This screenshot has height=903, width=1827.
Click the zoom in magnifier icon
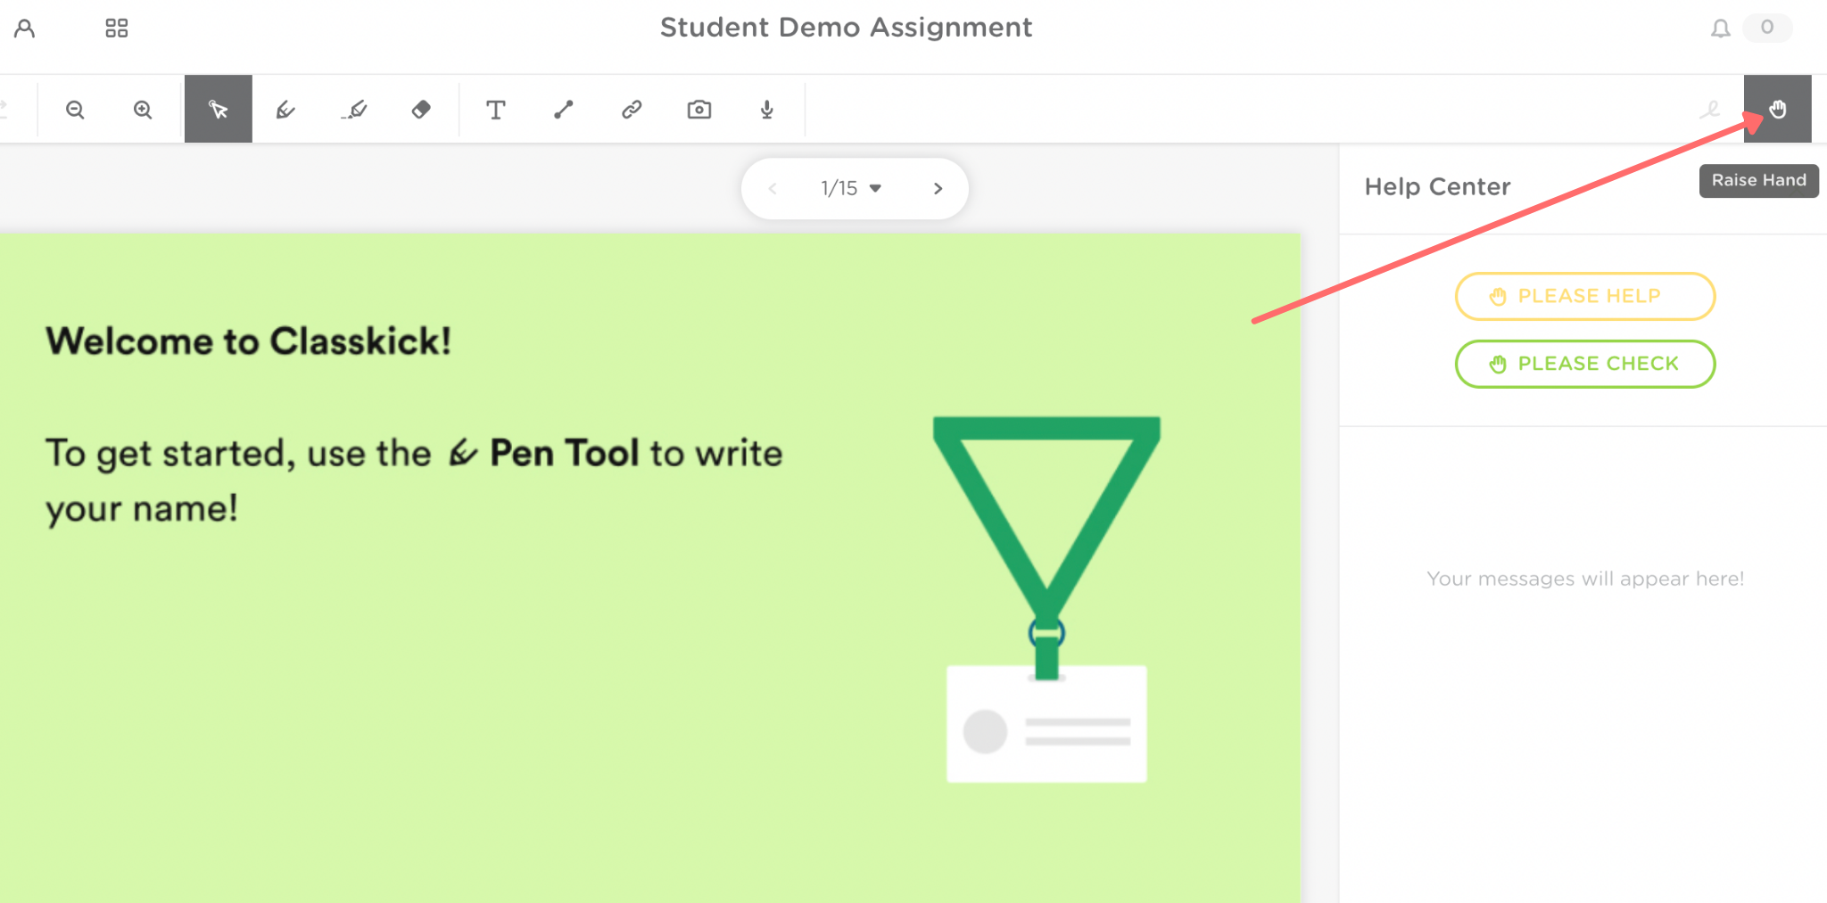(x=143, y=110)
